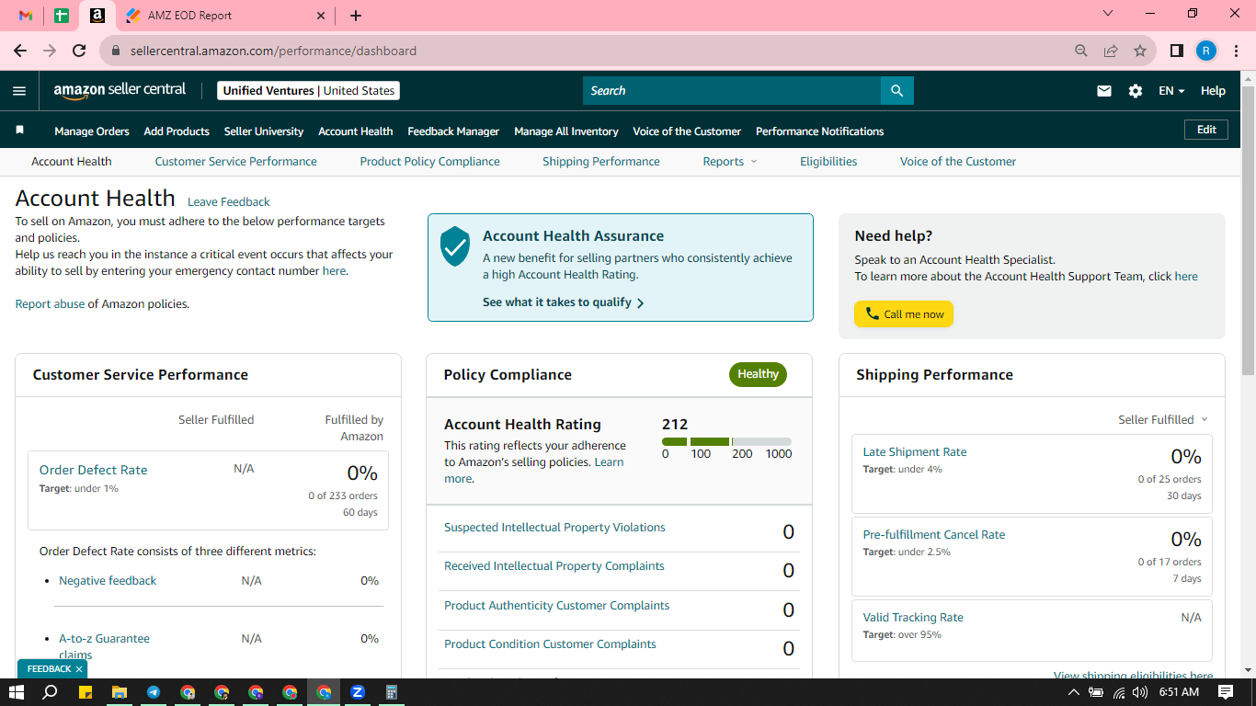Click the Account Health Assurance shield icon
1256x706 pixels.
[455, 247]
